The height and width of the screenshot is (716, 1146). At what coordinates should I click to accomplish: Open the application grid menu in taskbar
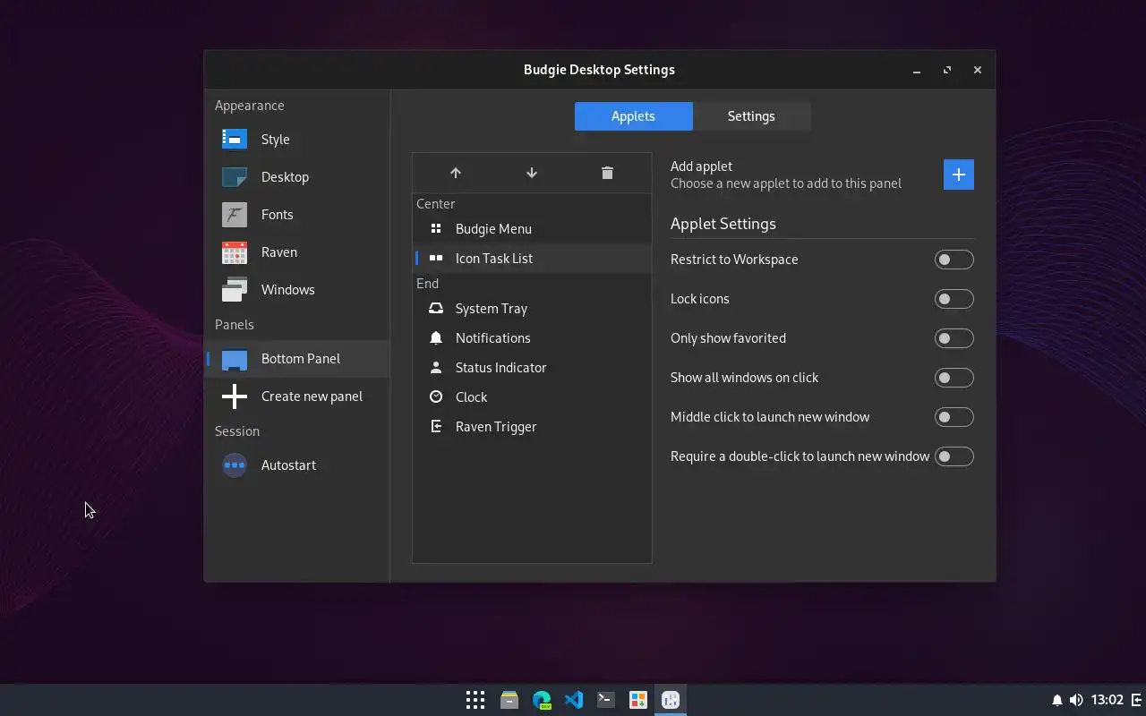pos(475,700)
